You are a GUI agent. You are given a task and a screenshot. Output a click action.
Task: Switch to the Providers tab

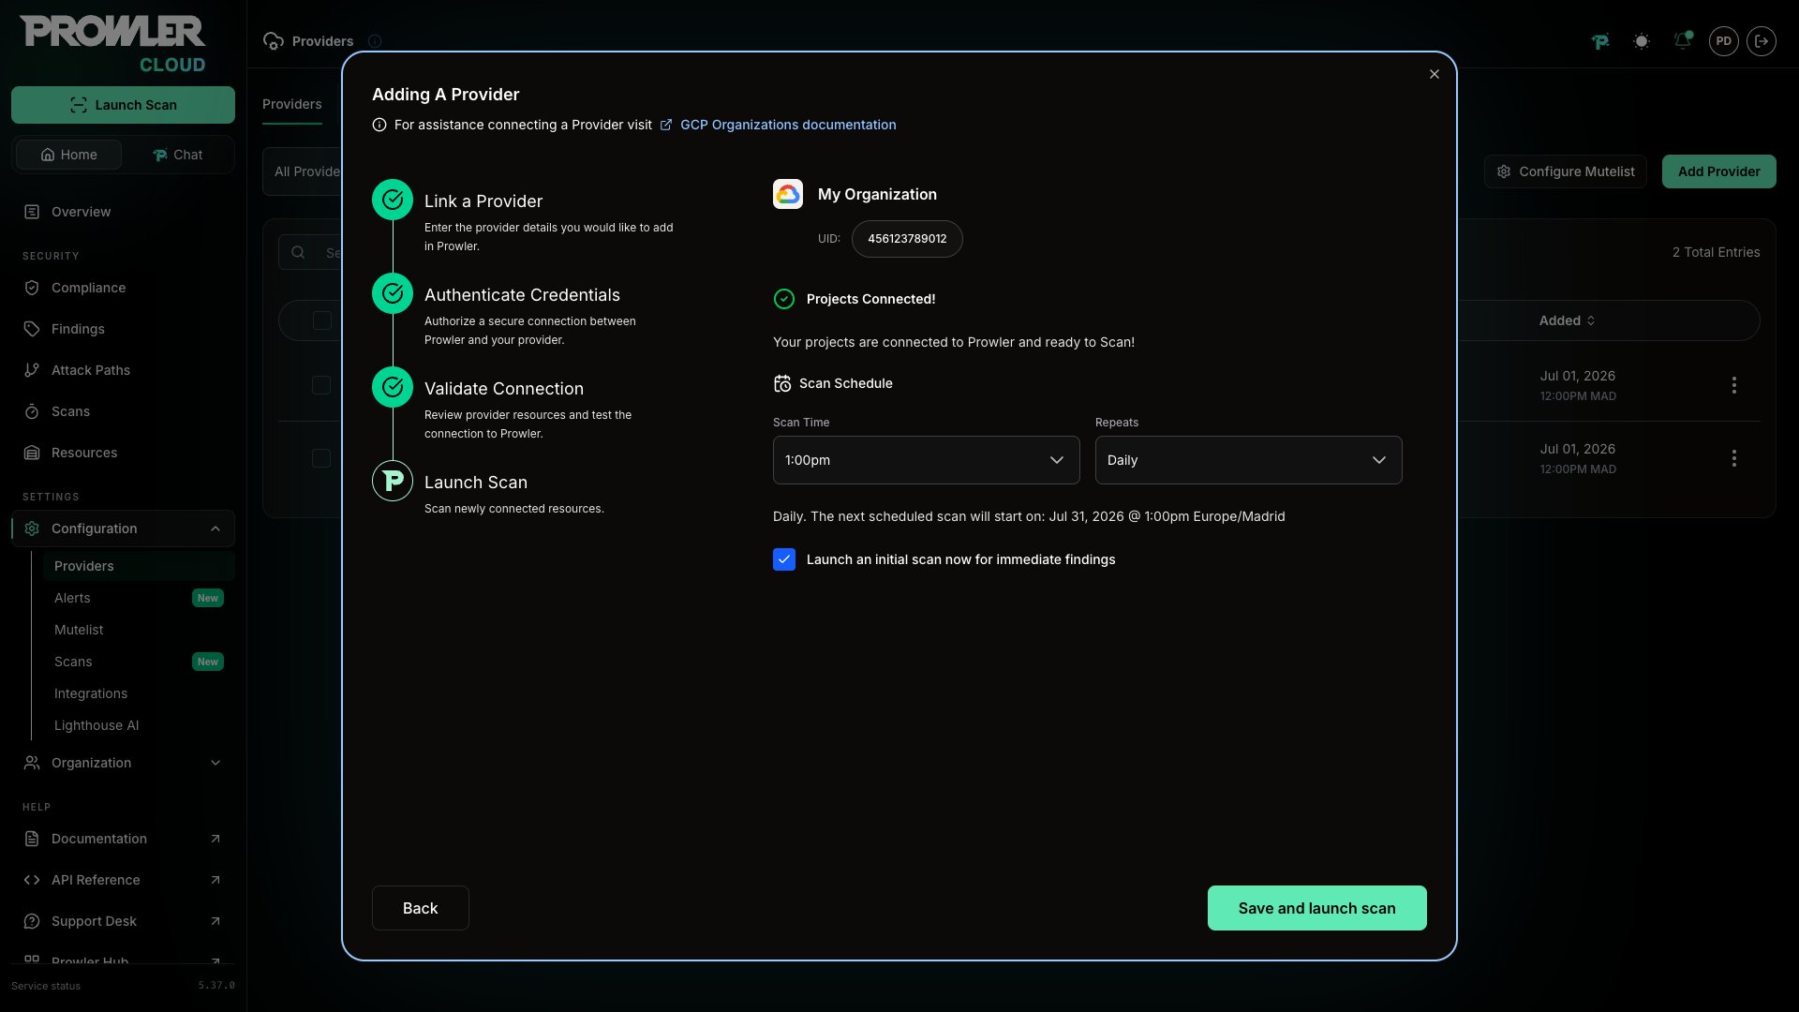(291, 104)
